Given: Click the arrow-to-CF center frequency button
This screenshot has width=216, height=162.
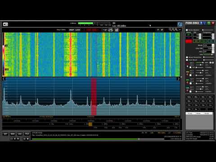Looking at the screenshot, I should [105, 30].
